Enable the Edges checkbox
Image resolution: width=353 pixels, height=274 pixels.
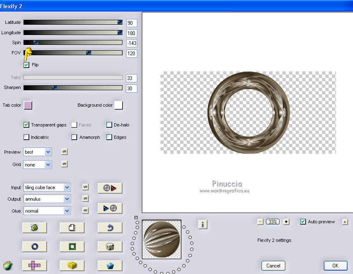[x=109, y=137]
